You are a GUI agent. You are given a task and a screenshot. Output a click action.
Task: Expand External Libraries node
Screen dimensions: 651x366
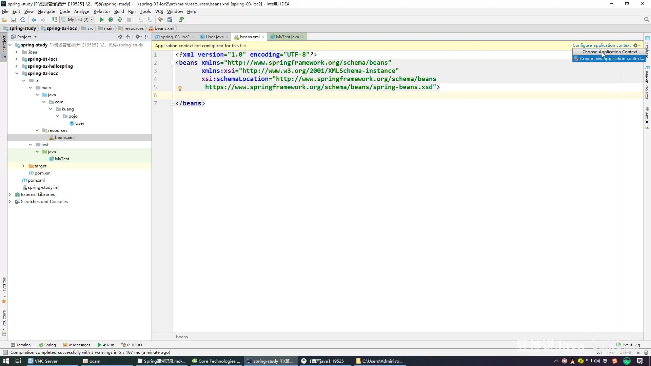click(x=10, y=195)
